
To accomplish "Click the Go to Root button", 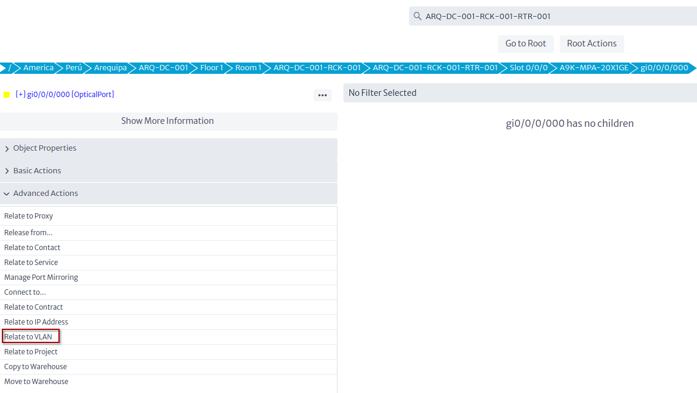I will point(525,43).
